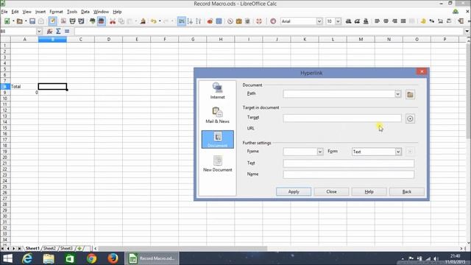The image size is (471, 265).
Task: Sort descending using the toolbar icon
Action: pos(198,21)
